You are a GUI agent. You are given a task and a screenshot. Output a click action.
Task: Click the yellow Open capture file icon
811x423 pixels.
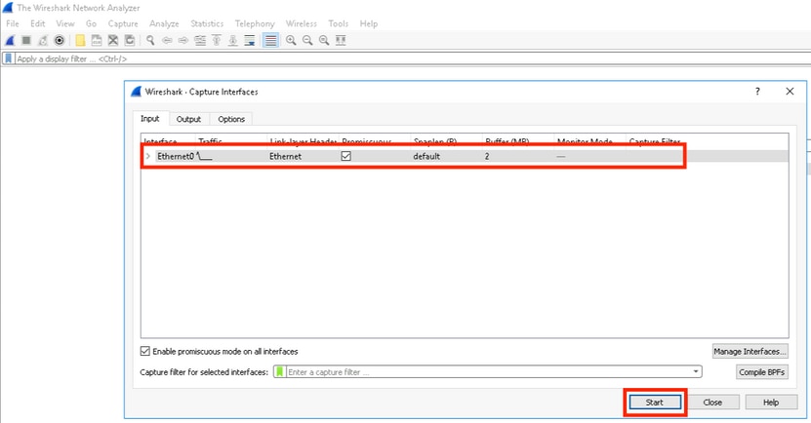(80, 40)
